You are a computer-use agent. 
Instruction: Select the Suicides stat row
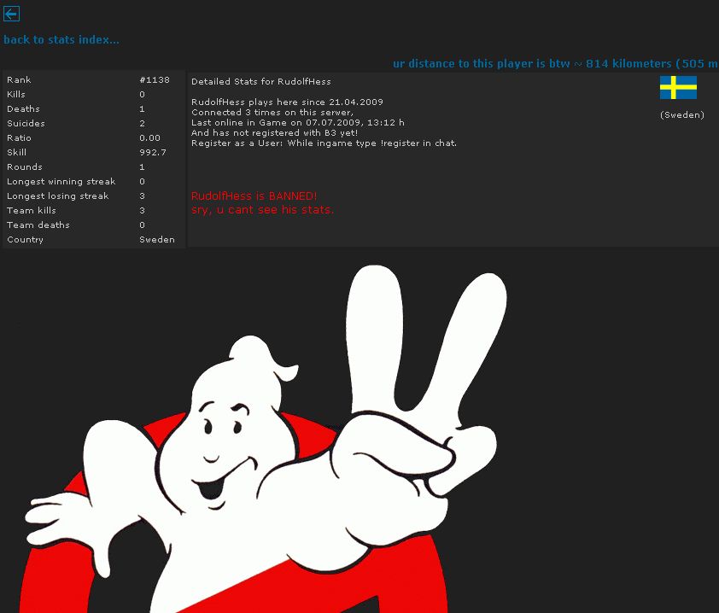(92, 123)
